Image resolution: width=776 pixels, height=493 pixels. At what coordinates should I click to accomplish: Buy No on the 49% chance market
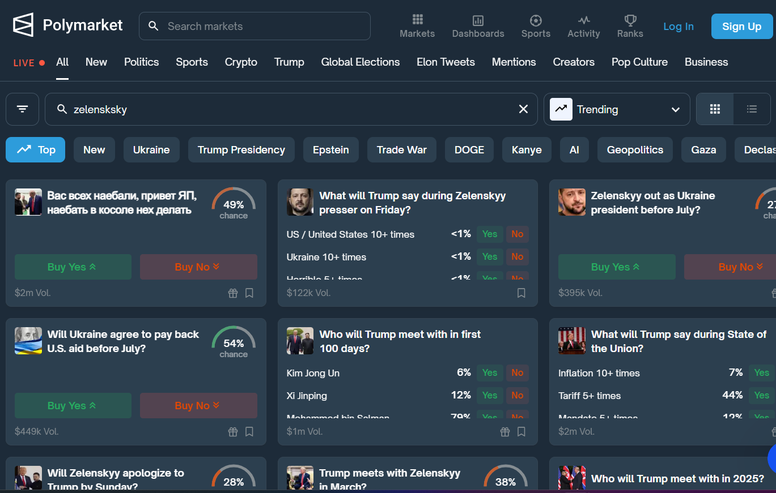click(198, 267)
